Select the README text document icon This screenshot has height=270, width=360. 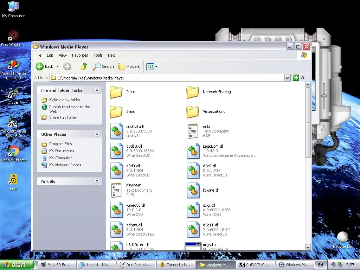tap(116, 190)
